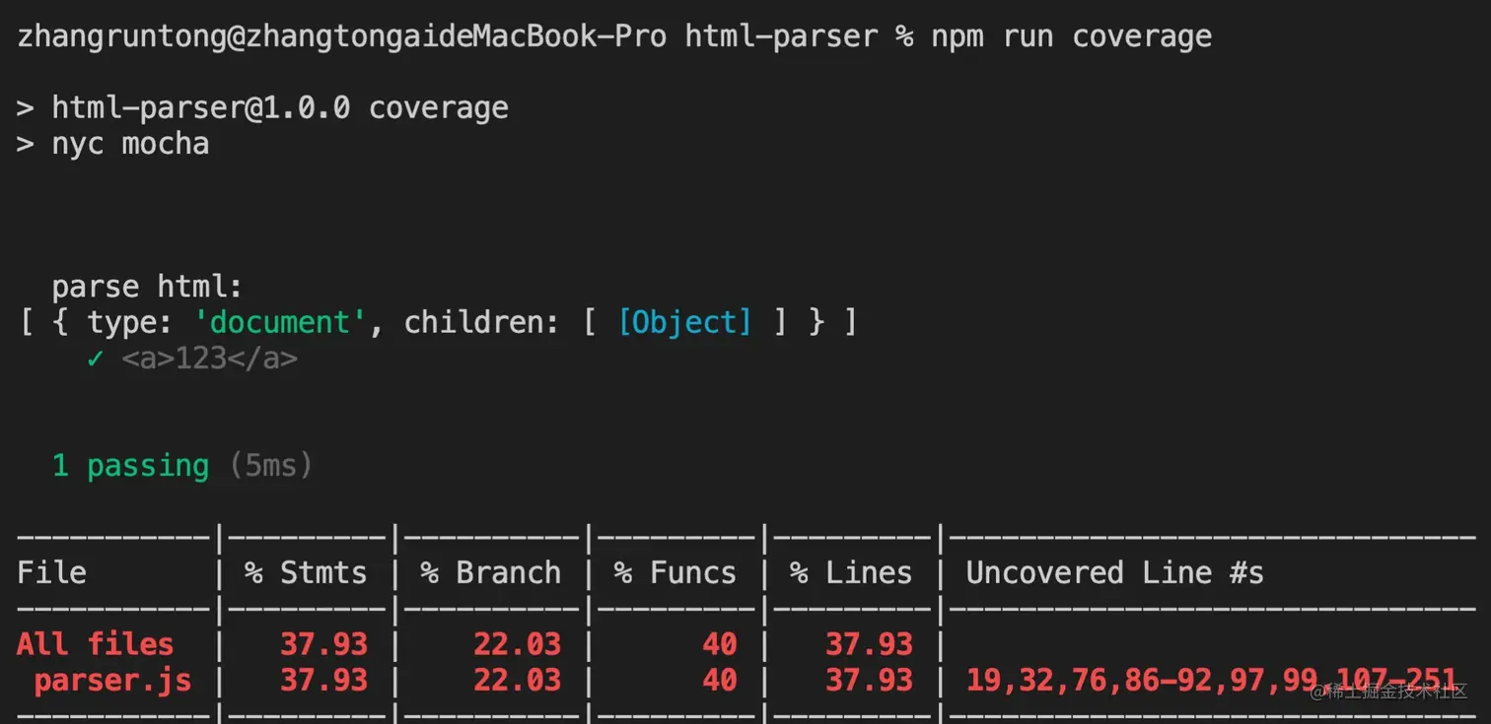Click uncovered lines list '19,32,76,86-92,97,99,107-251'
The image size is (1491, 724).
[1212, 680]
